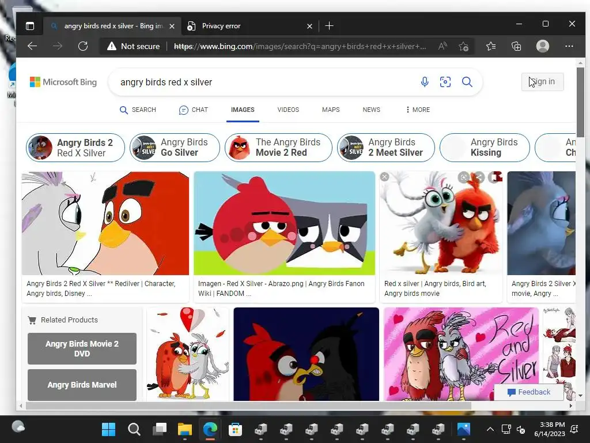Switch to the SEARCH tab

(138, 110)
